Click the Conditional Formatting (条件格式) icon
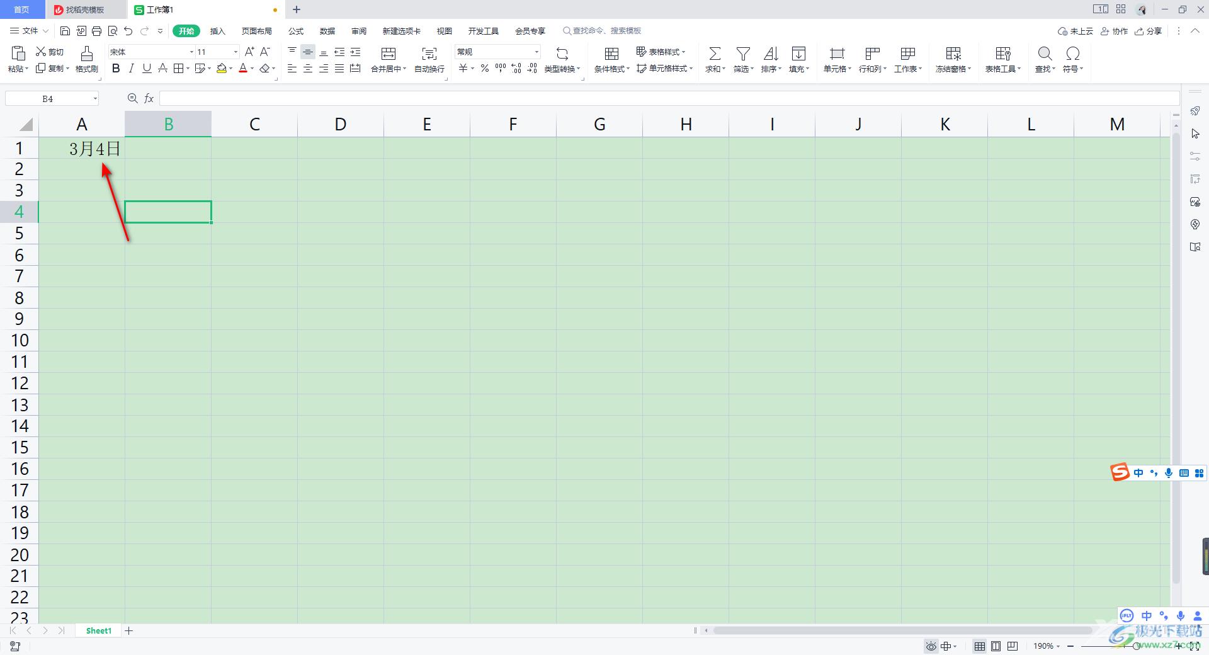The width and height of the screenshot is (1209, 655). click(611, 54)
